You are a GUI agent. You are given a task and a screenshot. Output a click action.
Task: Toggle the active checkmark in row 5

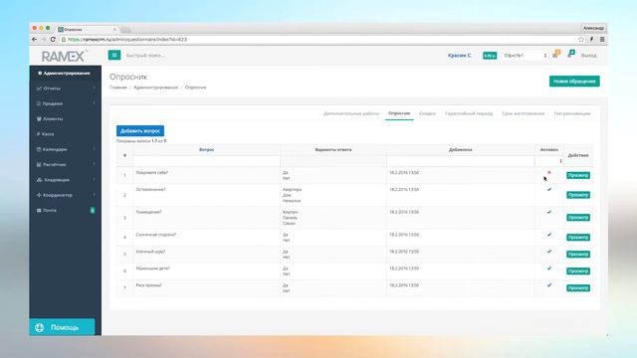pyautogui.click(x=548, y=252)
